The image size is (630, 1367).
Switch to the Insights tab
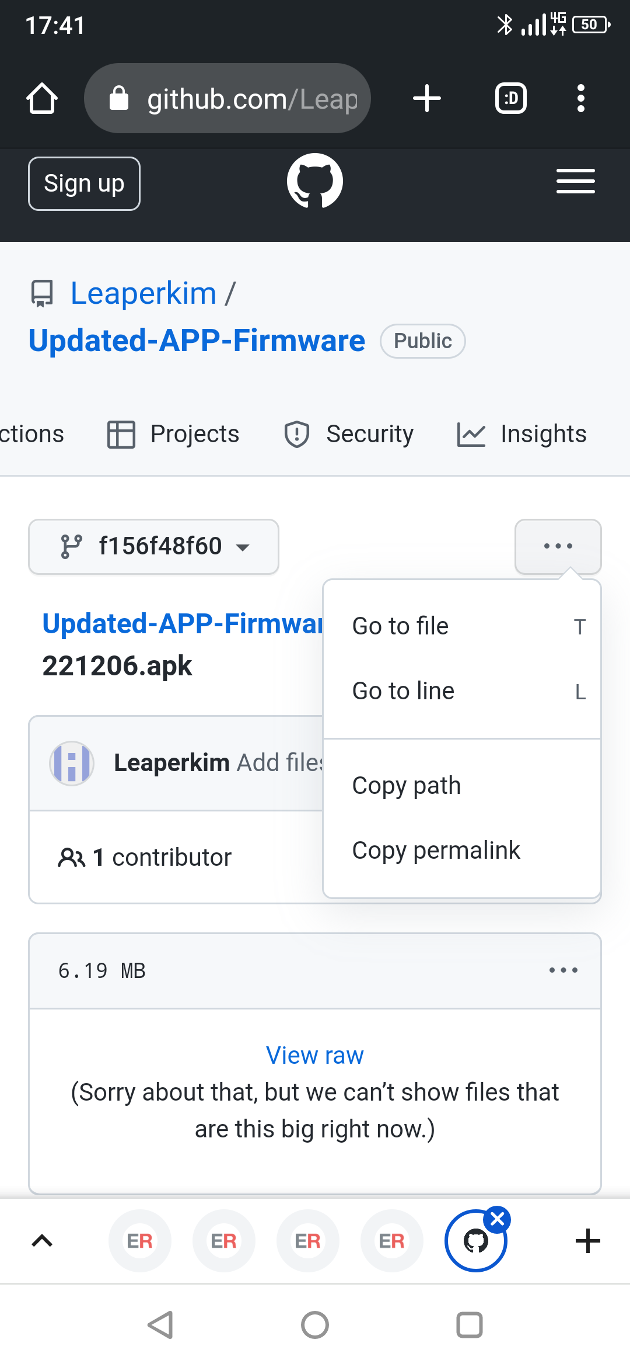tap(521, 434)
